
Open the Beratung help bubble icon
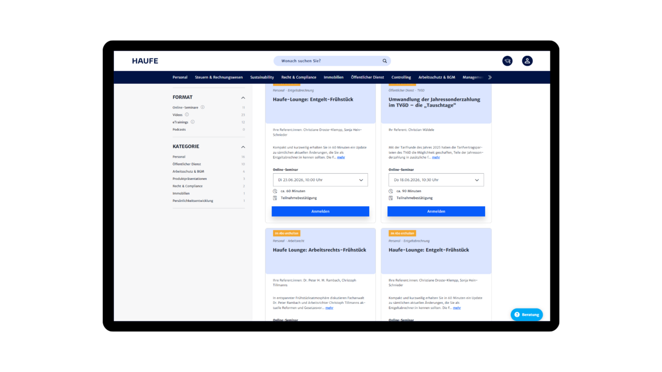[517, 314]
